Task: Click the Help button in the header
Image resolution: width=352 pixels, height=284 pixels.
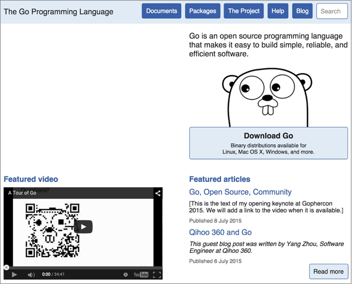Action: [x=278, y=11]
